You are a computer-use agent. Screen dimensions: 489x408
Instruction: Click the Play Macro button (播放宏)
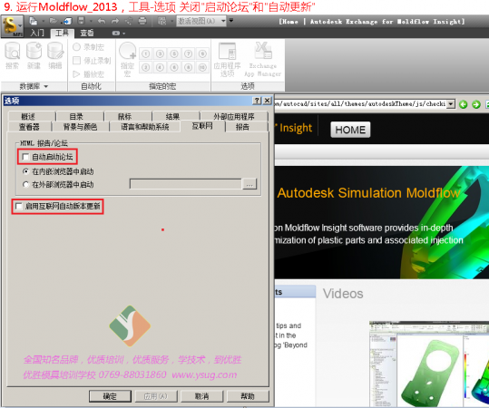[88, 74]
